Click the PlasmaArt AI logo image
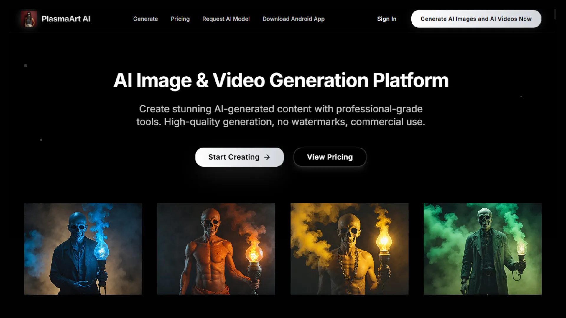Screen dimensions: 566x318 [29, 19]
